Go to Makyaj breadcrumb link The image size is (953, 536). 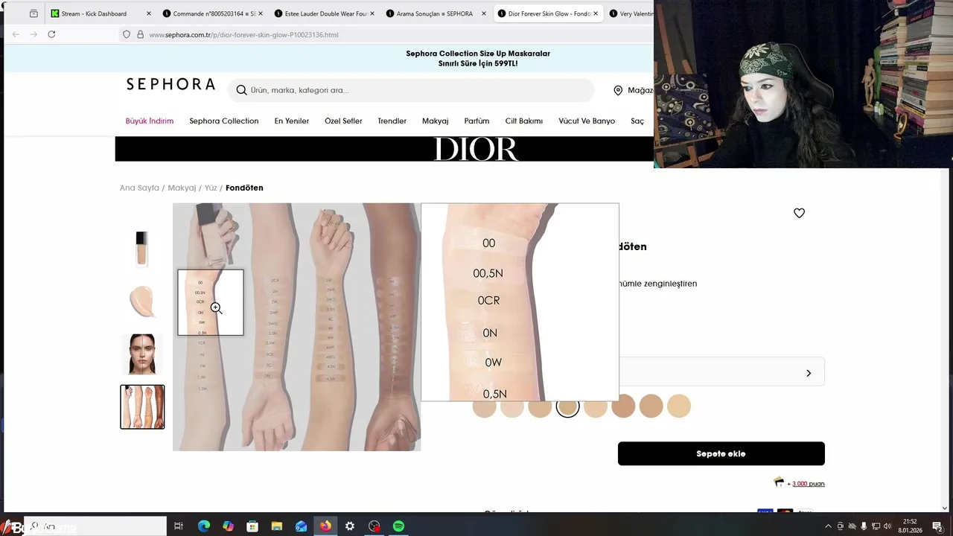[182, 188]
